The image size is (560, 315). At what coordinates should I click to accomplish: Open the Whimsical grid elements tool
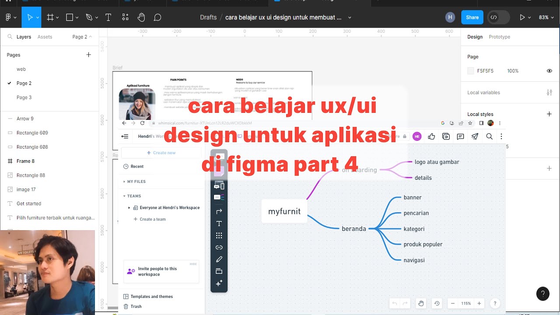click(x=219, y=235)
